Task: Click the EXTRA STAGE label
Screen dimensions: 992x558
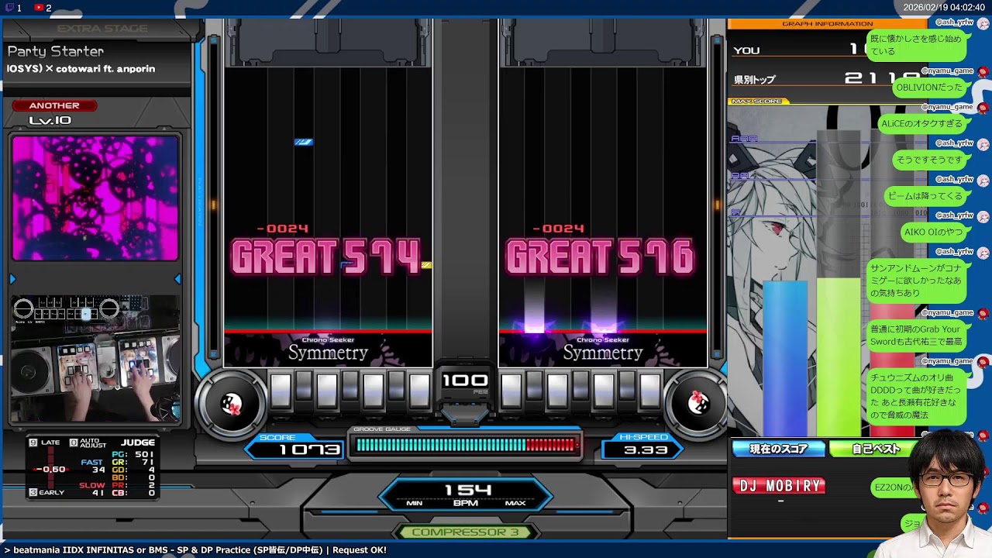Action: (x=102, y=29)
